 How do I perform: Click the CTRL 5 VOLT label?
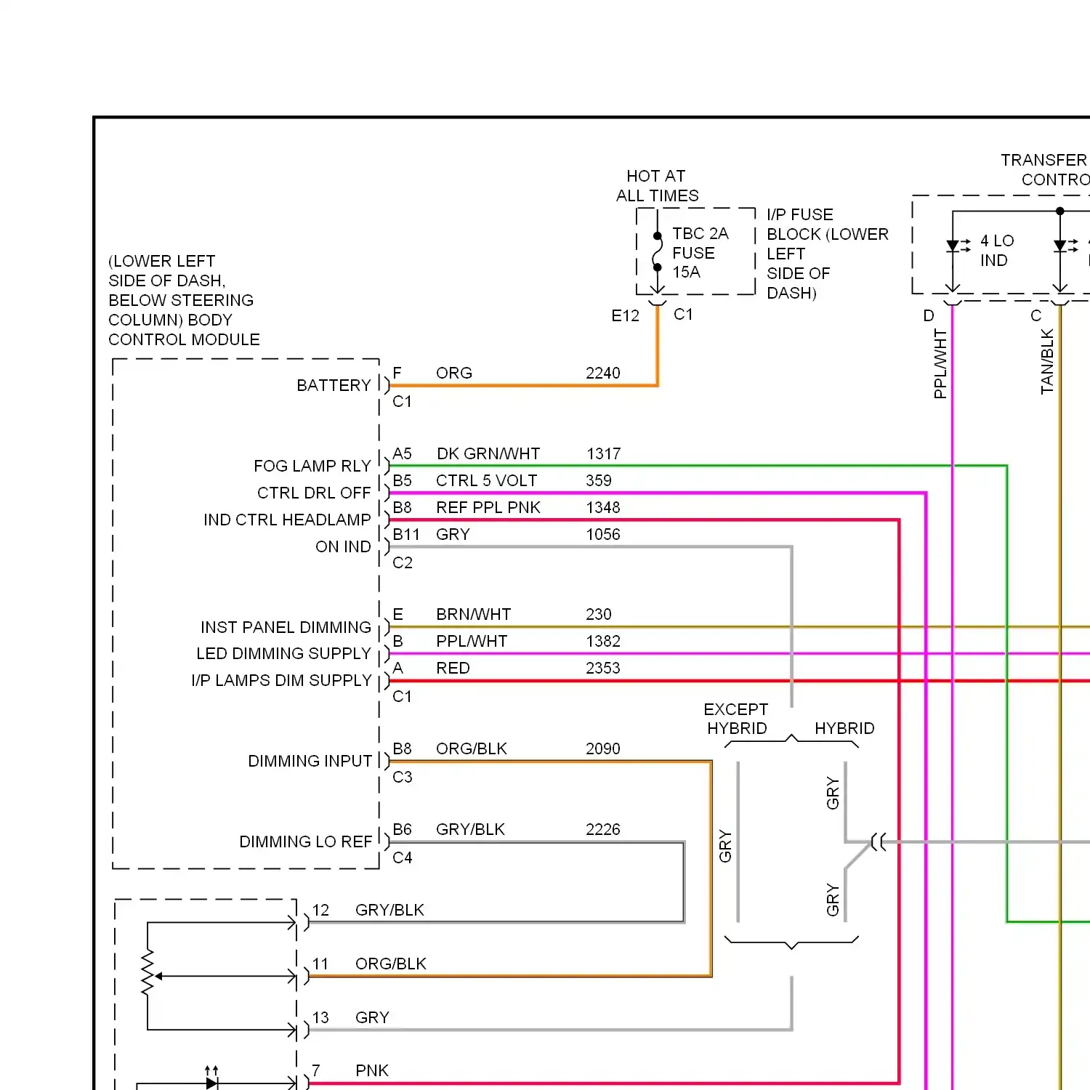(486, 480)
